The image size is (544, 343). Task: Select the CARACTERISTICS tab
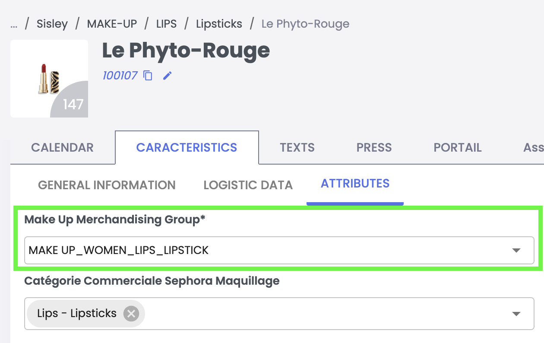click(187, 148)
